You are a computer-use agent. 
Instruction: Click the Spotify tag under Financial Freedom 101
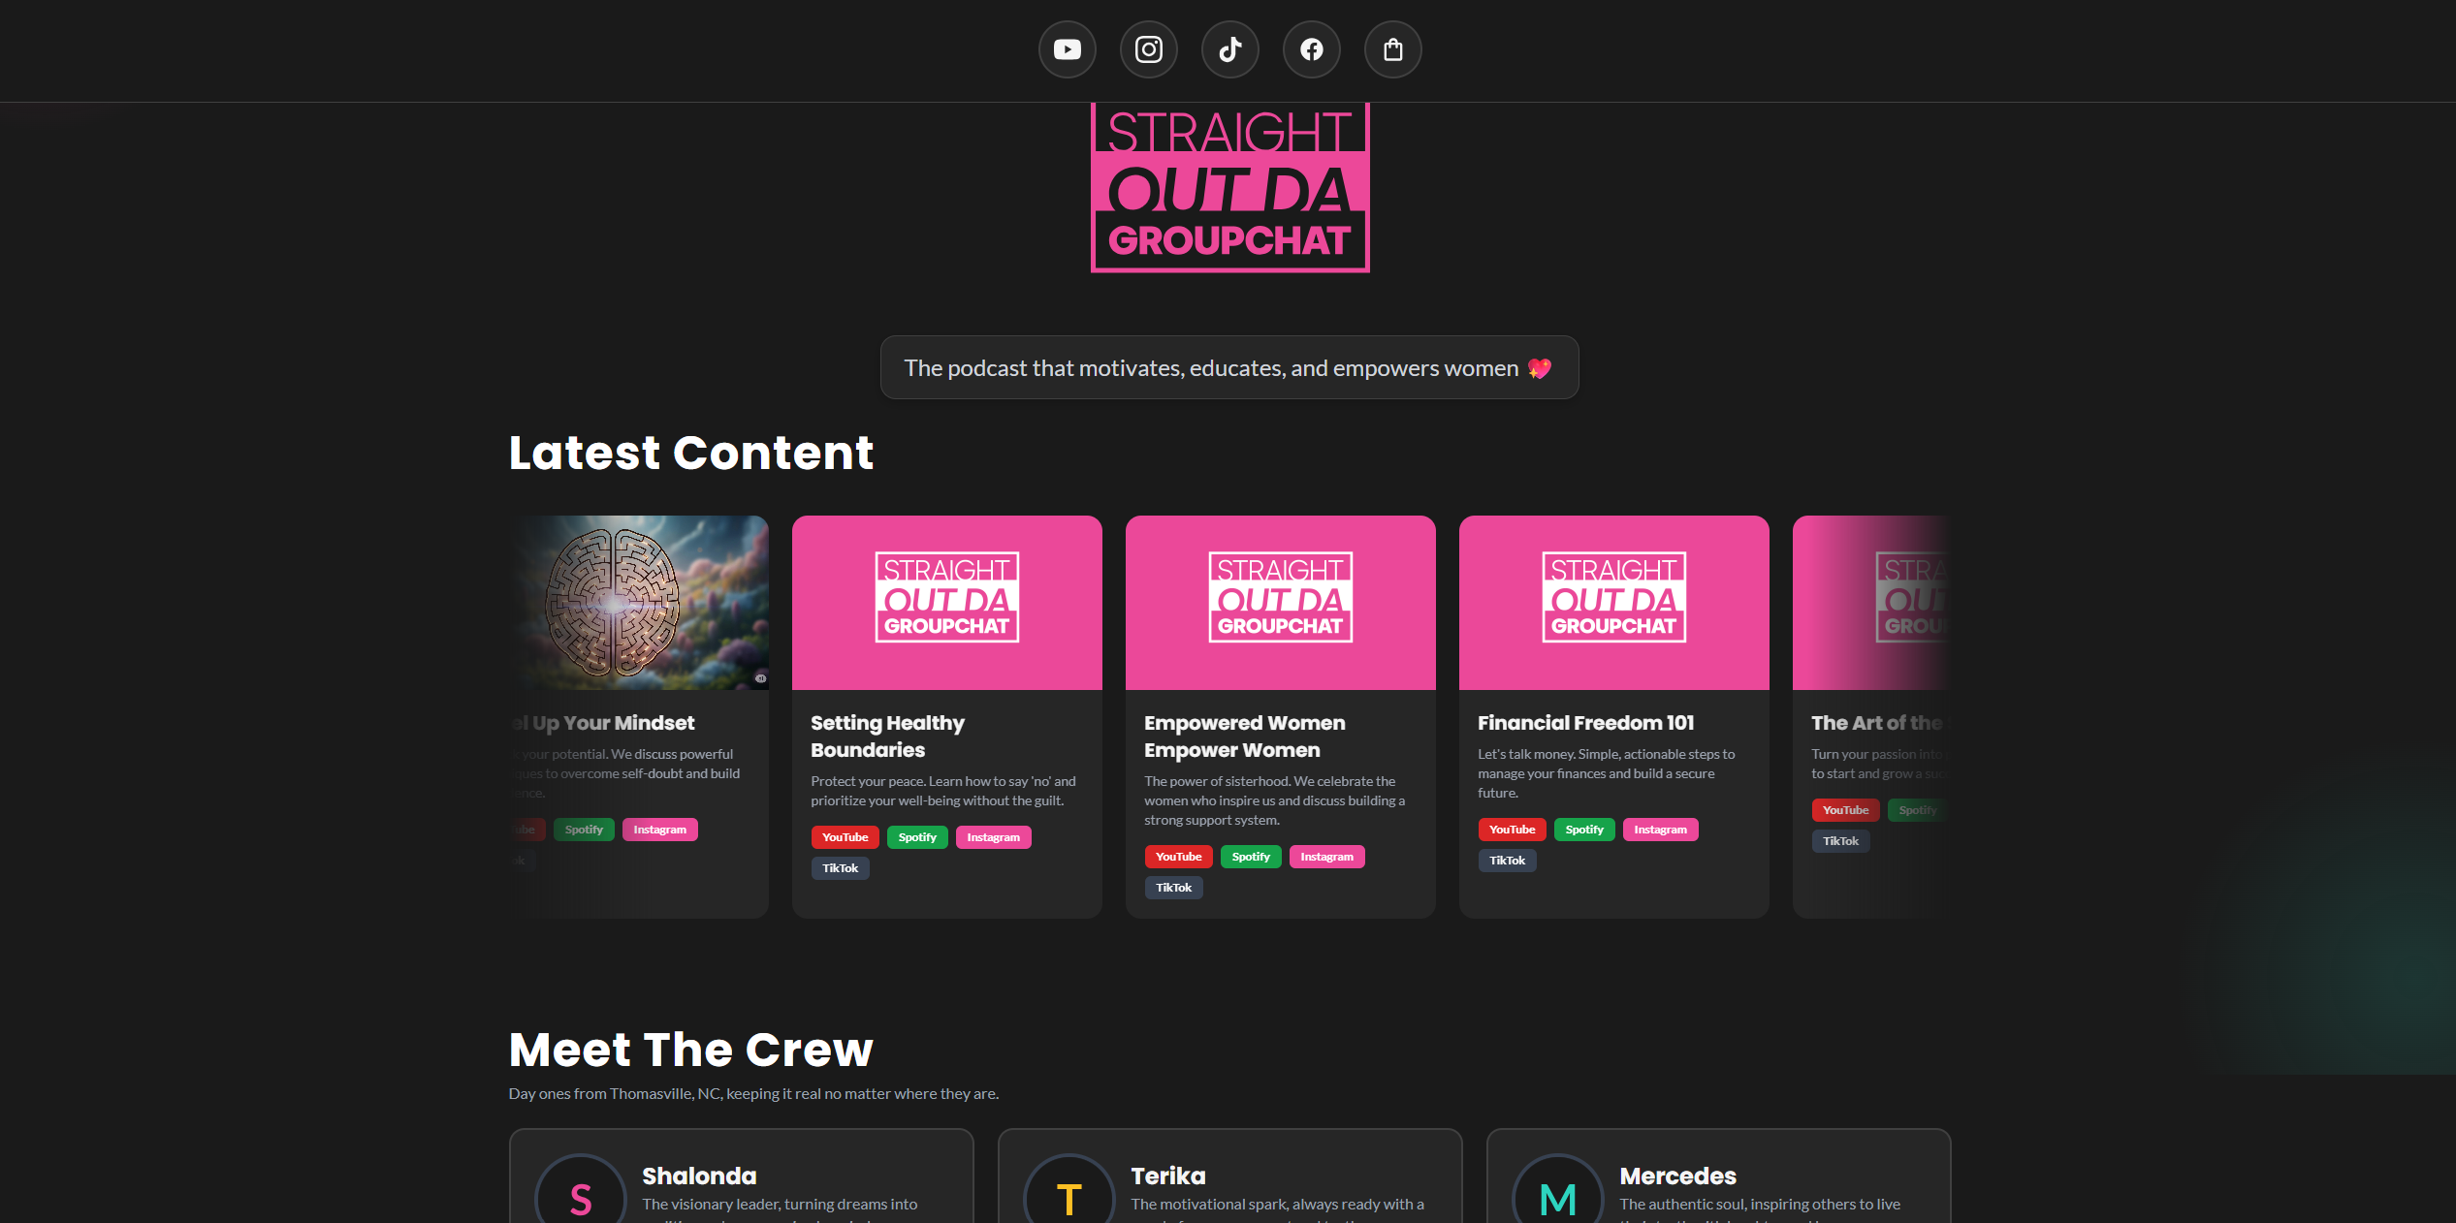[x=1583, y=829]
